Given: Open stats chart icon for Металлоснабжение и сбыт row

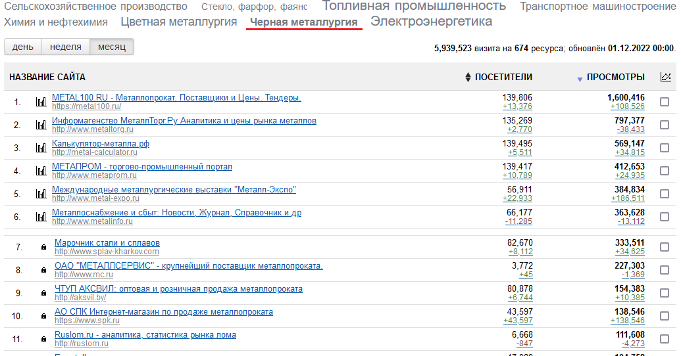Looking at the screenshot, I should [41, 217].
